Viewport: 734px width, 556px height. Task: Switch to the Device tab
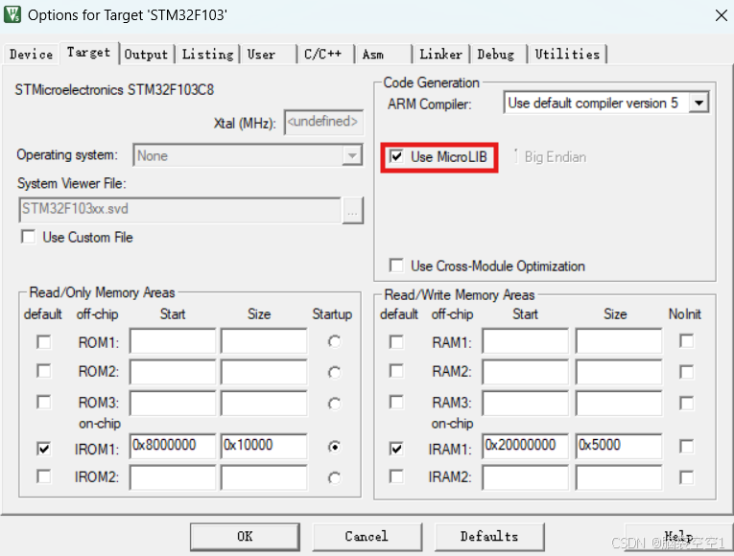(31, 55)
